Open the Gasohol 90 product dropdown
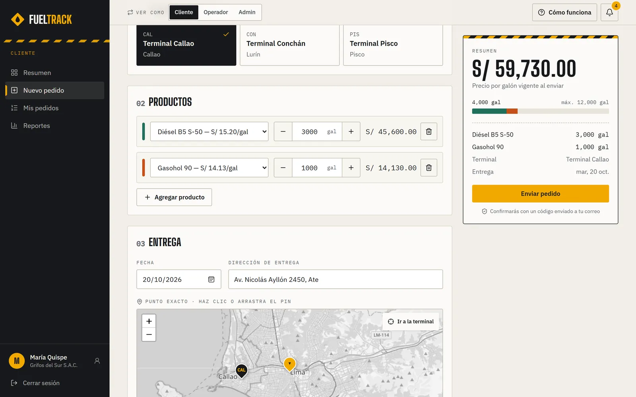 click(209, 168)
